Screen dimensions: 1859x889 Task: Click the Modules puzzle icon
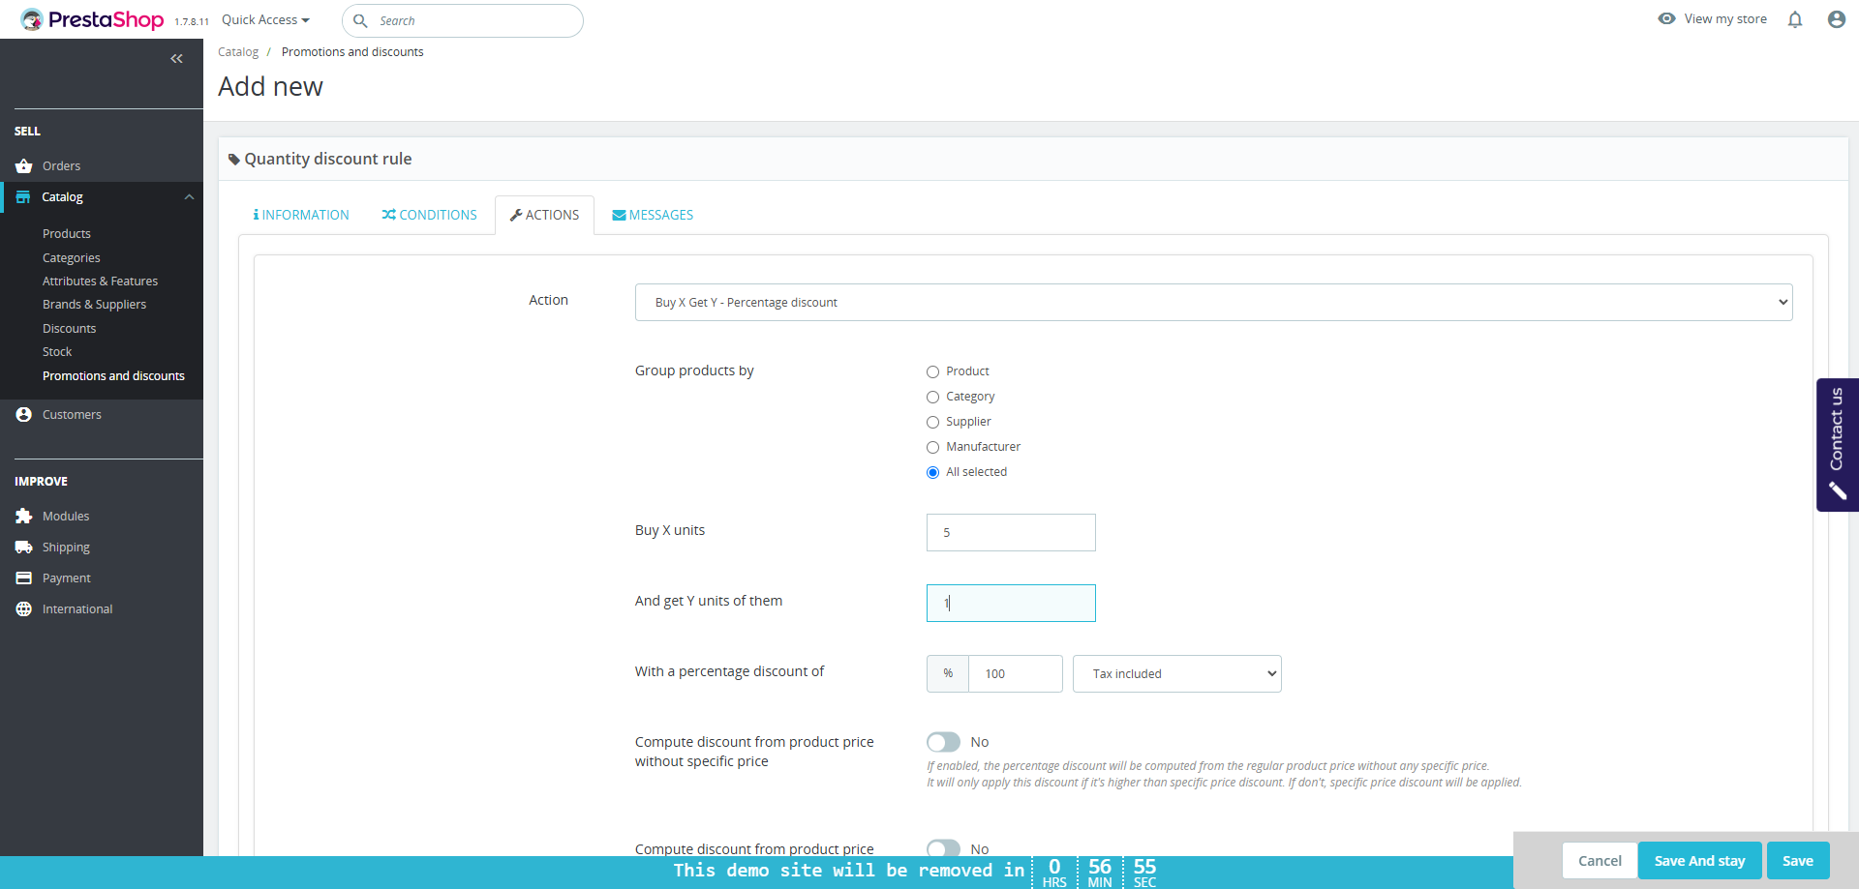(24, 517)
